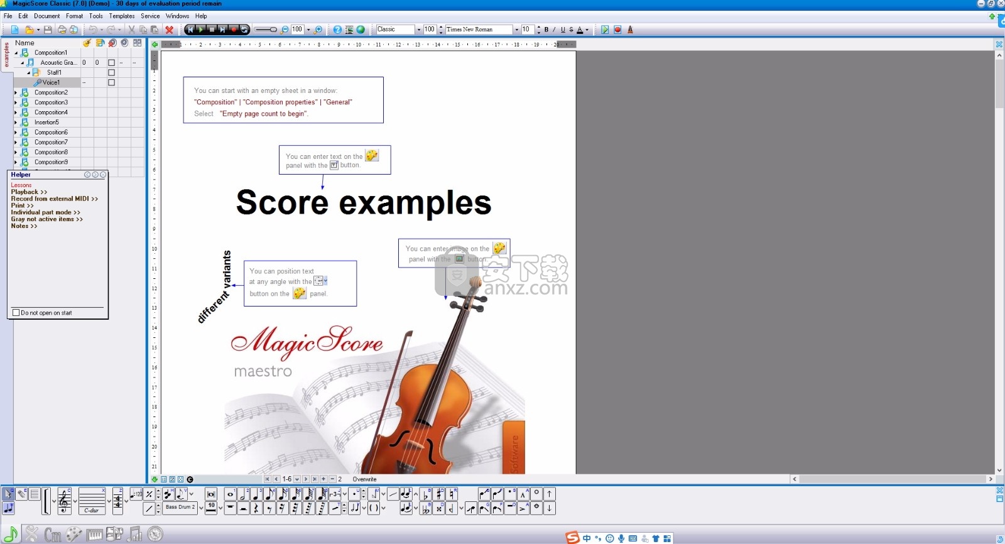This screenshot has height=544, width=1005.
Task: Toggle Underline text formatting
Action: tap(563, 30)
